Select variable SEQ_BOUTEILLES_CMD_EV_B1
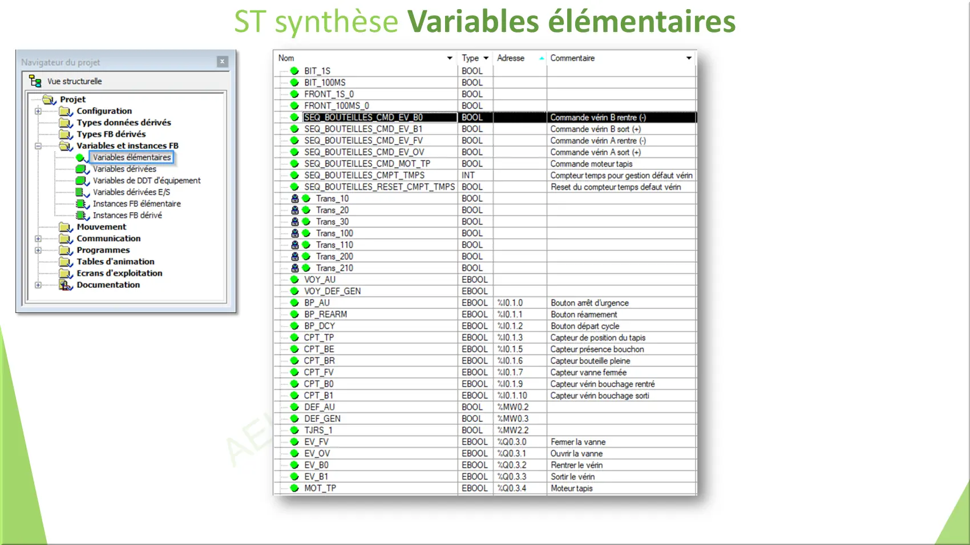 [x=363, y=129]
